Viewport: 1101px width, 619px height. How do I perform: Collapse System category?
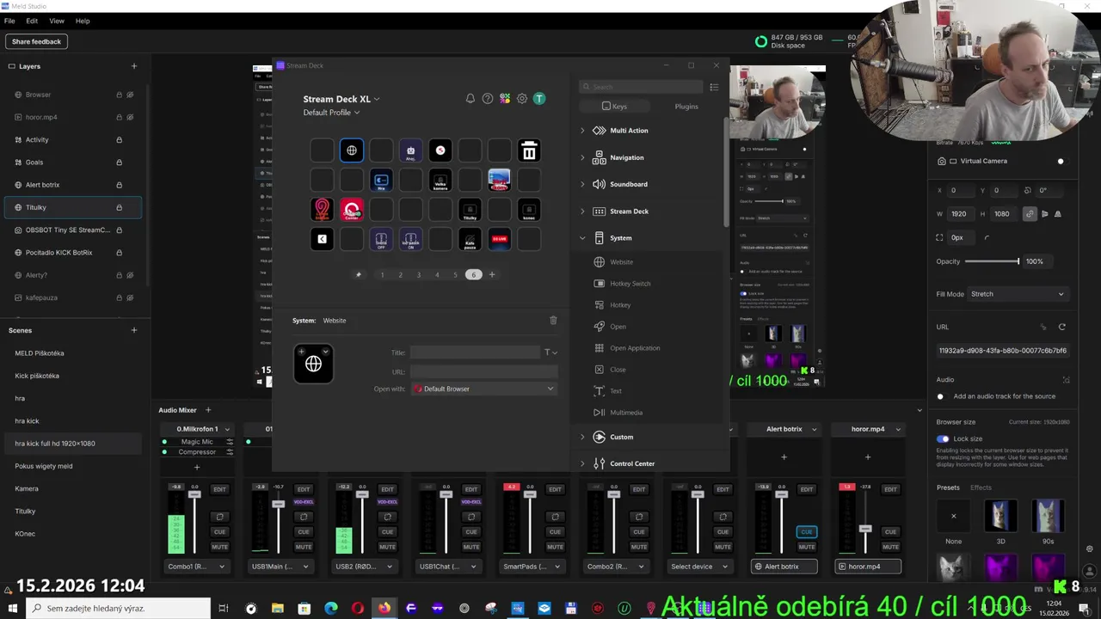(x=582, y=238)
